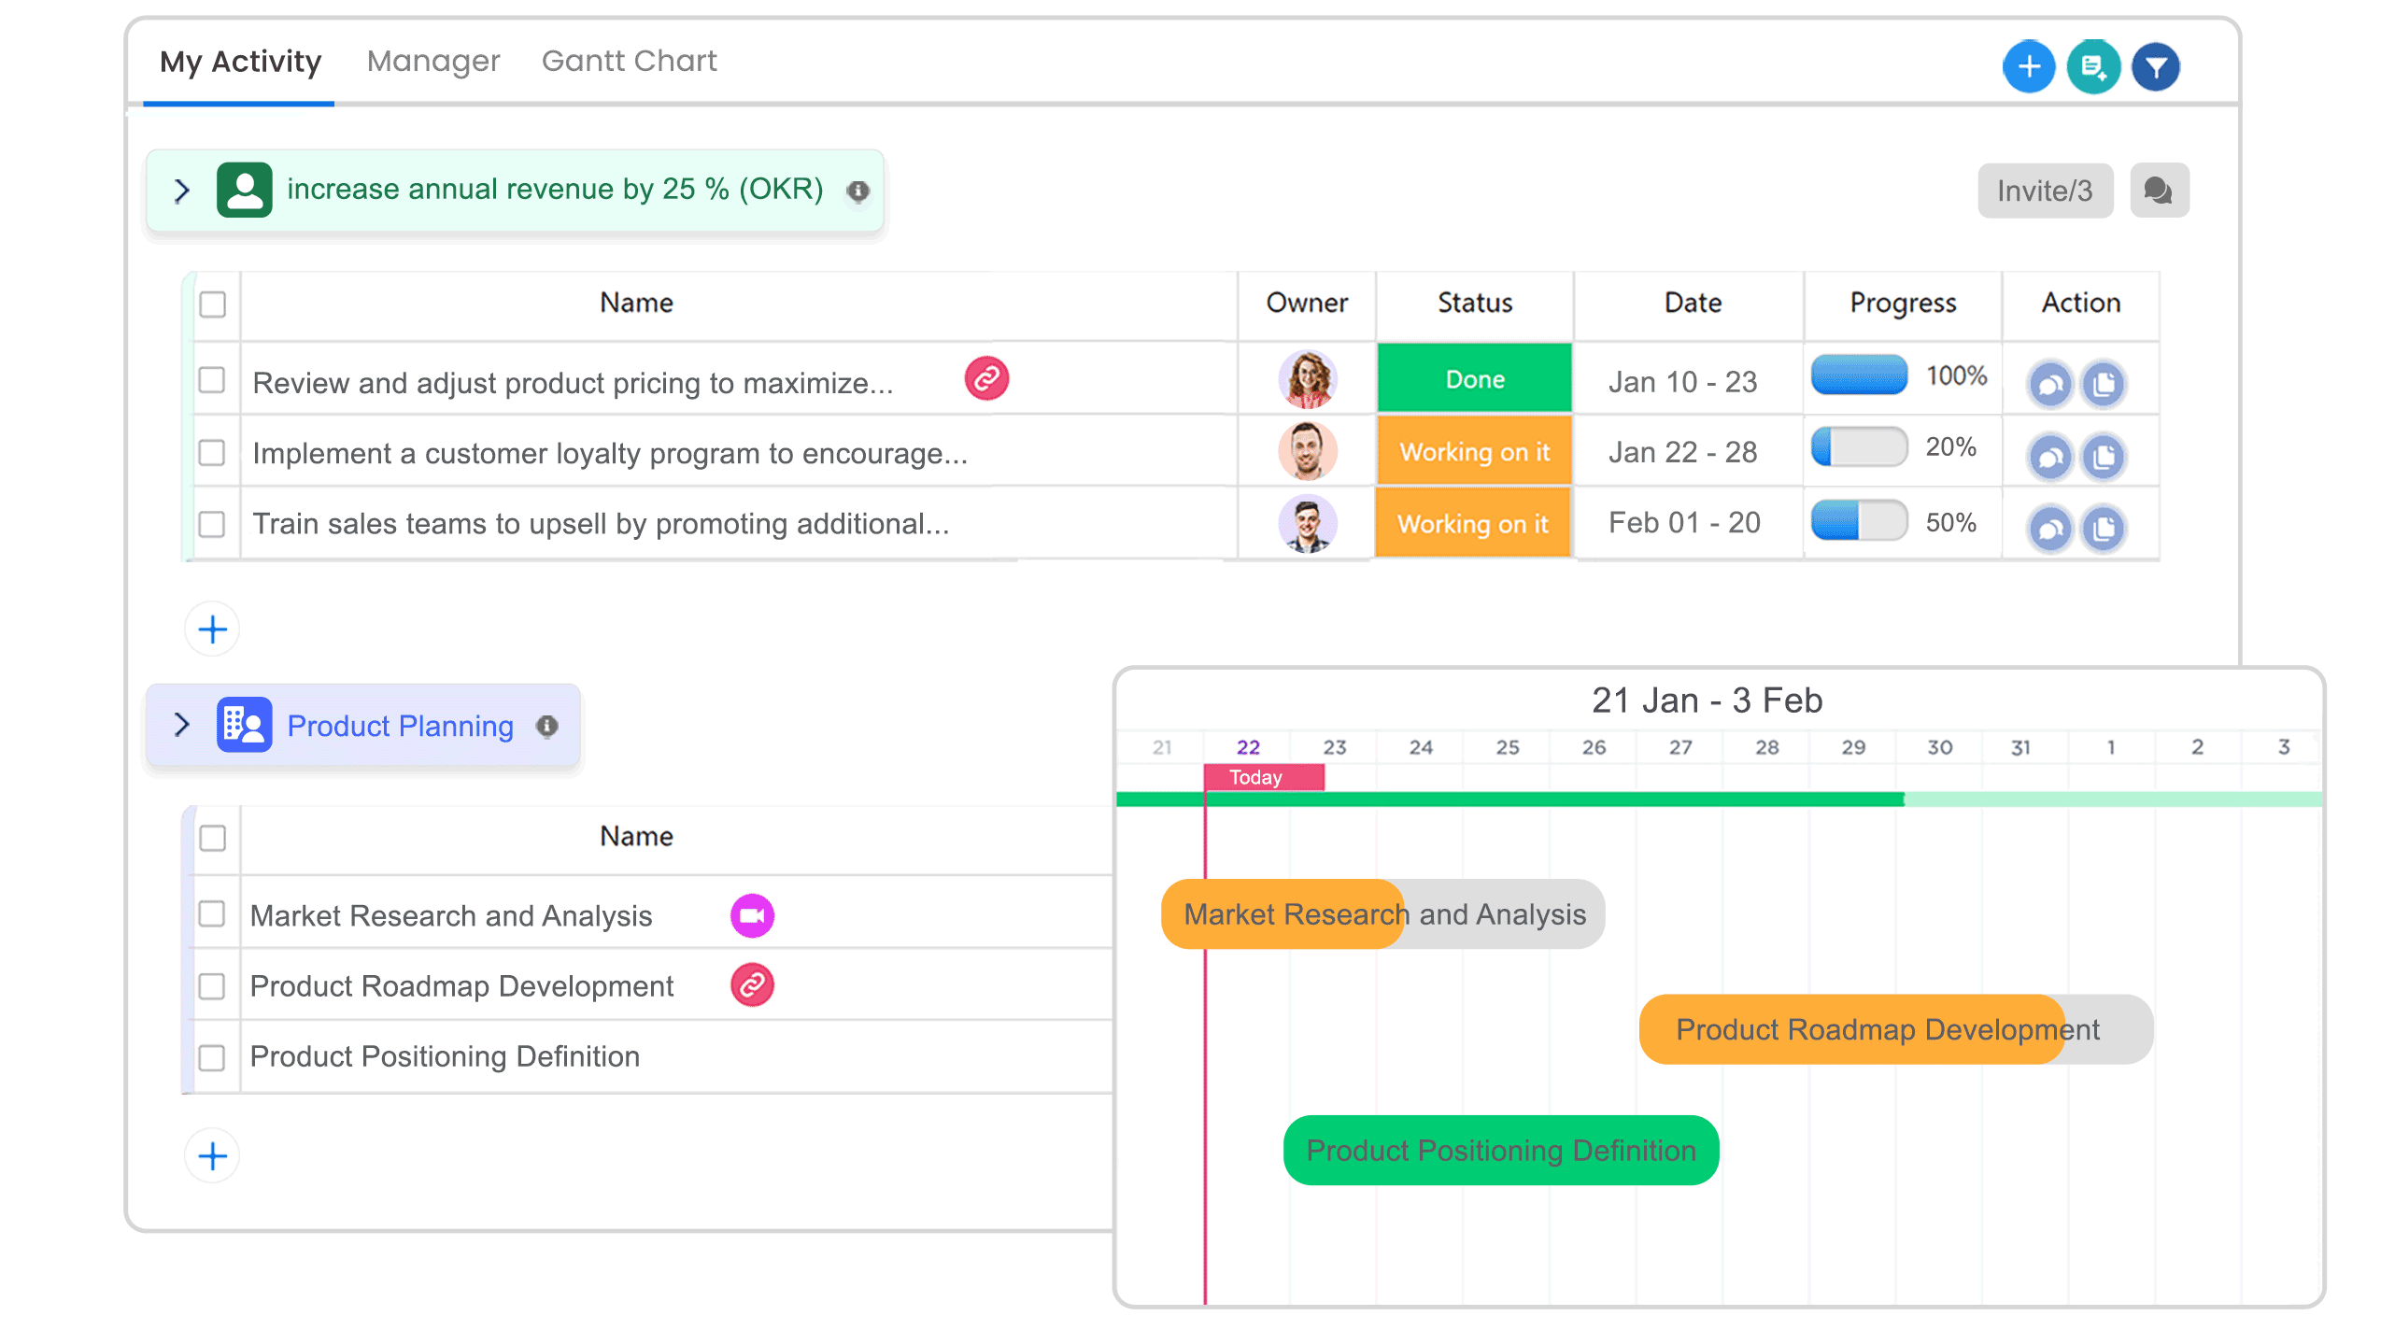Click info icon next to Product Planning

(x=547, y=726)
